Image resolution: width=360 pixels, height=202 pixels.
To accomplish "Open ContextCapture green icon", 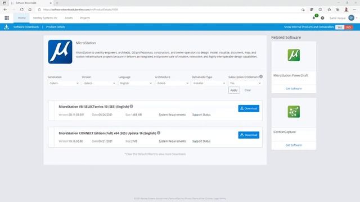I will pos(294,112).
